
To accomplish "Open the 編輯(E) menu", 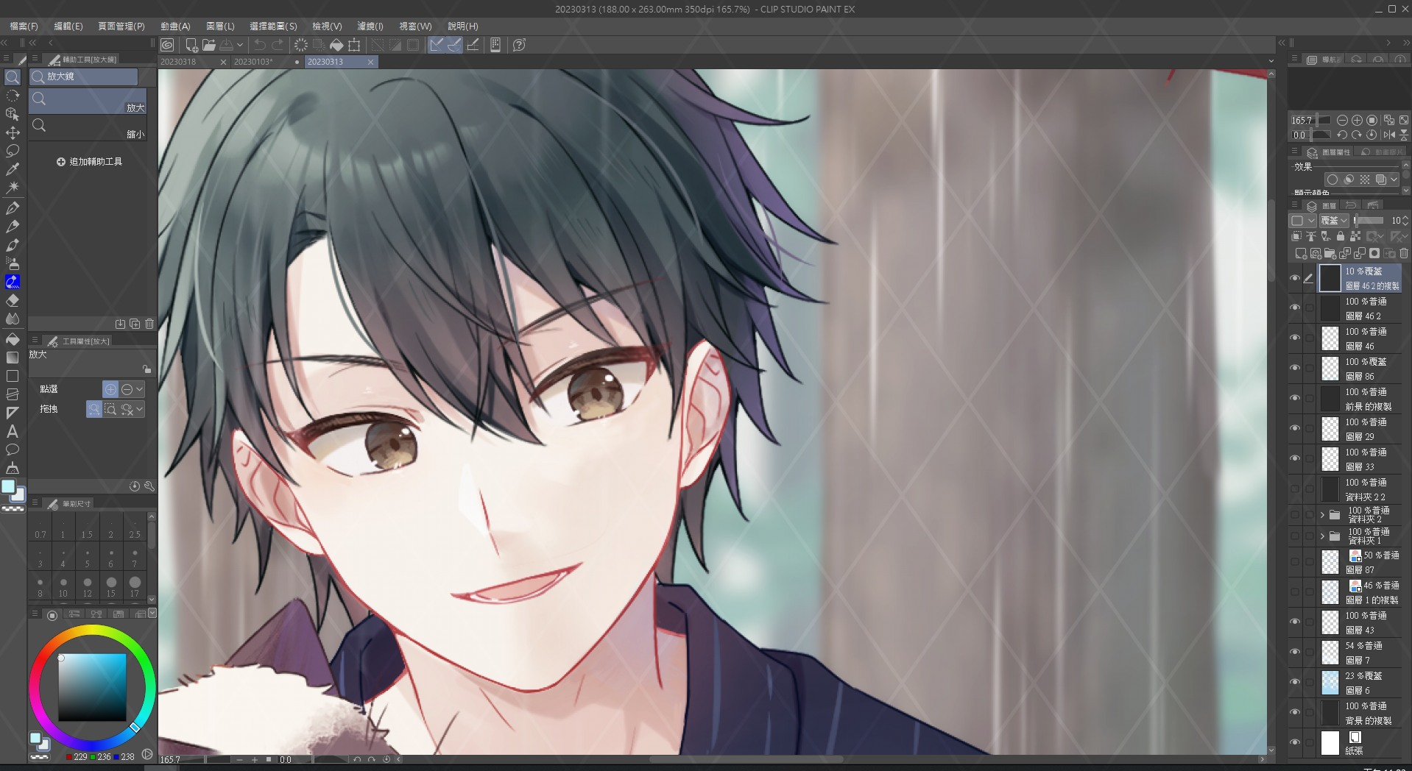I will click(x=68, y=26).
